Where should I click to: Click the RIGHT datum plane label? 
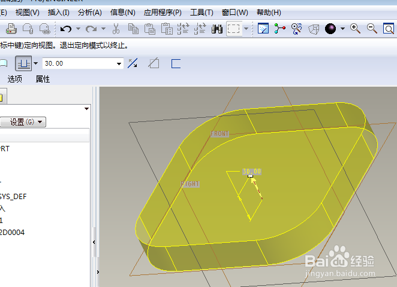tap(190, 184)
